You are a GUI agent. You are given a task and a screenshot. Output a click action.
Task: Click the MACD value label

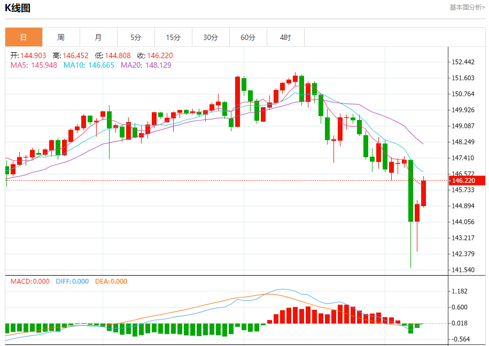tap(30, 281)
